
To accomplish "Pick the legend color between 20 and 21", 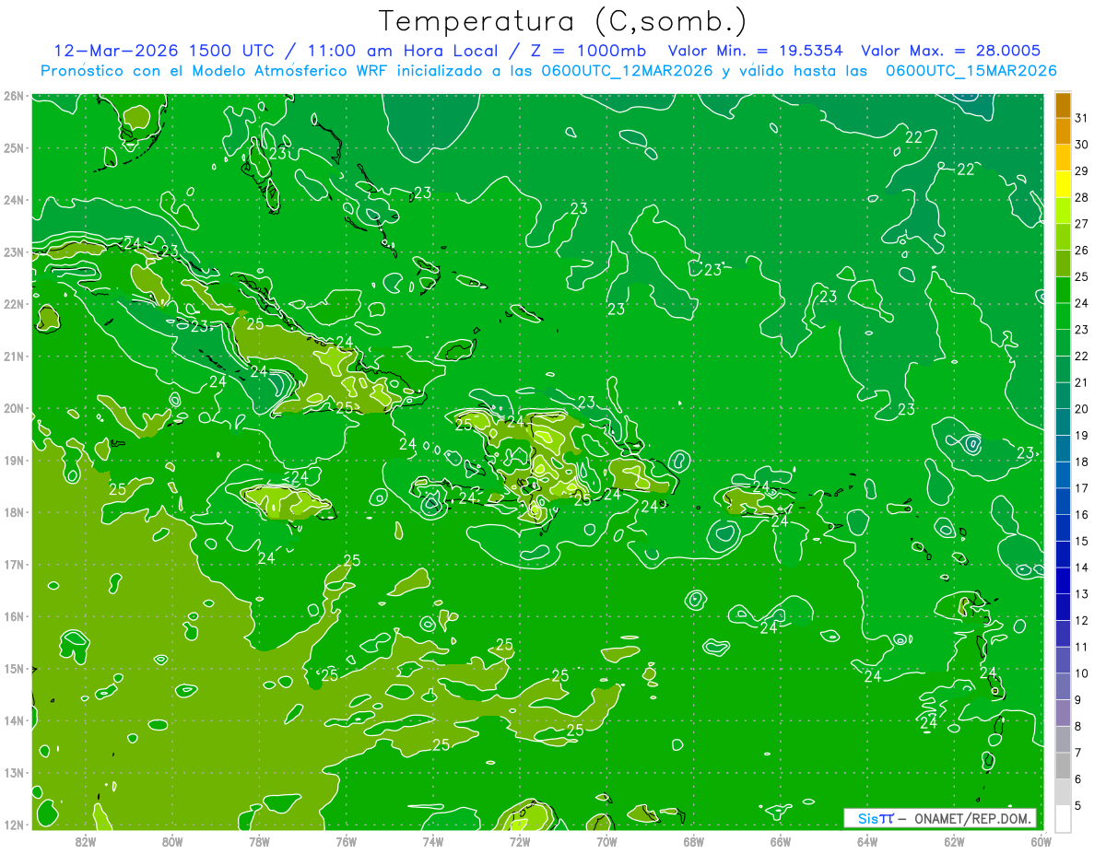I will point(1063,395).
